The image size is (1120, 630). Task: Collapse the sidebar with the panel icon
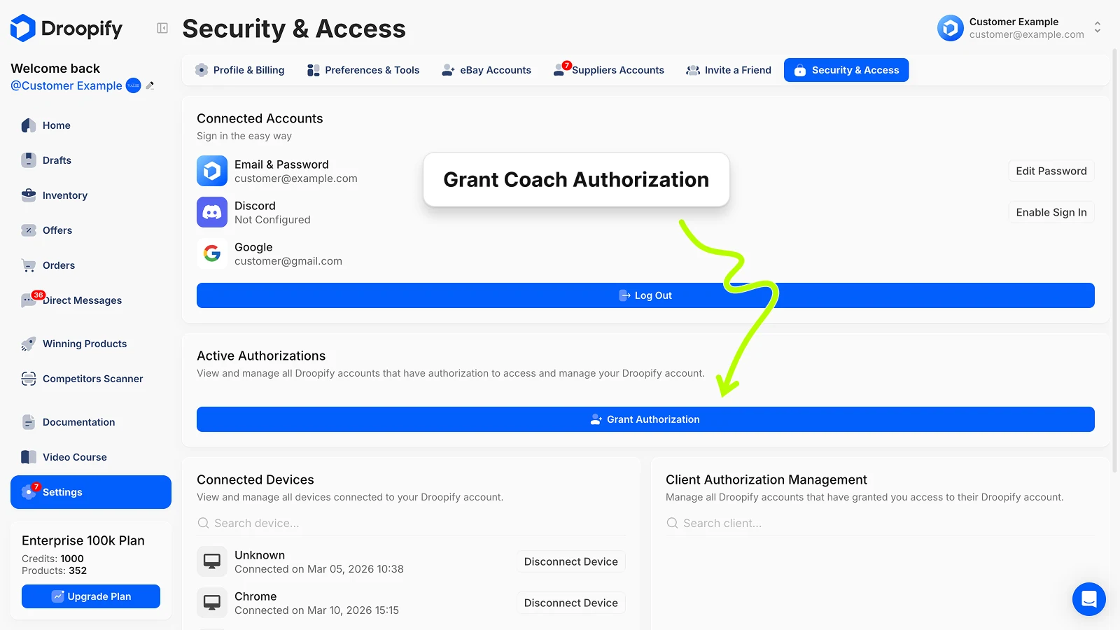click(162, 28)
